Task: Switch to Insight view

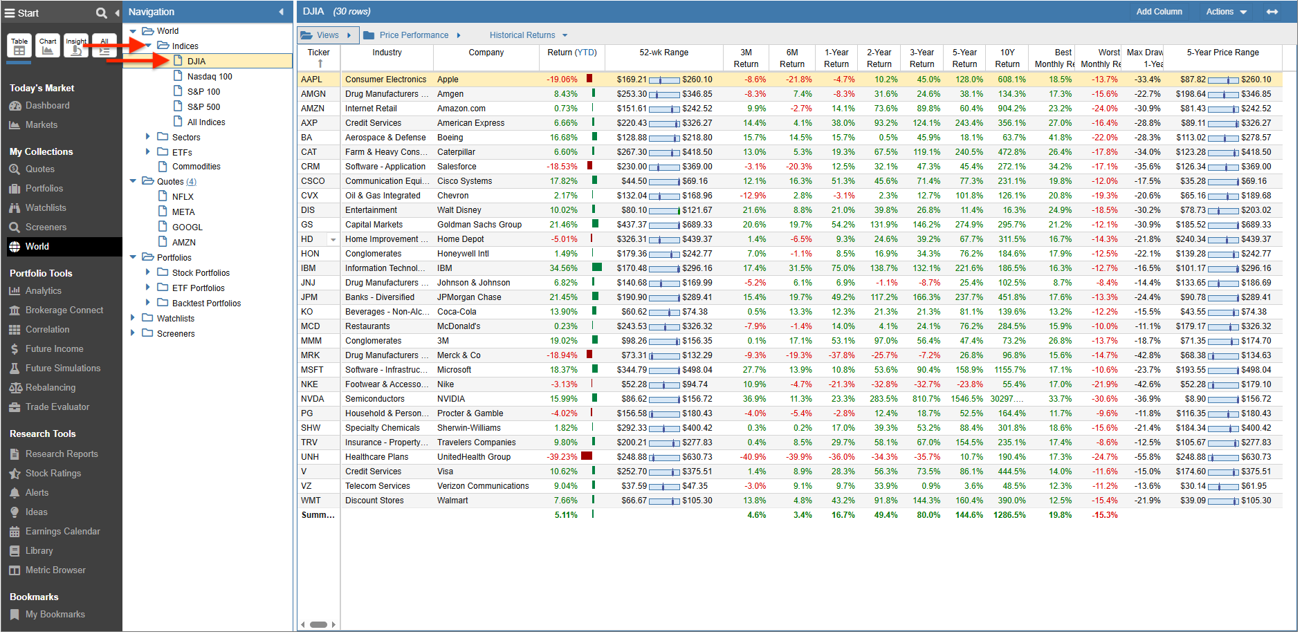Action: (x=76, y=46)
